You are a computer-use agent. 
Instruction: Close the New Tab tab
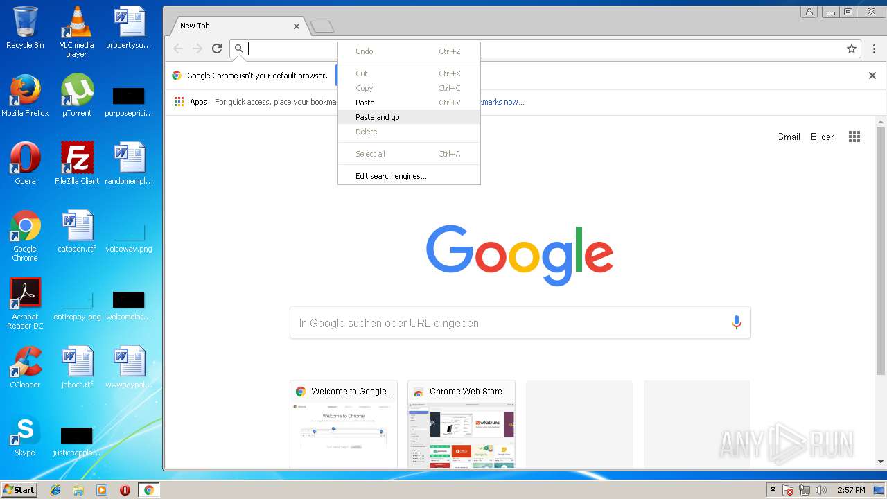click(x=297, y=26)
